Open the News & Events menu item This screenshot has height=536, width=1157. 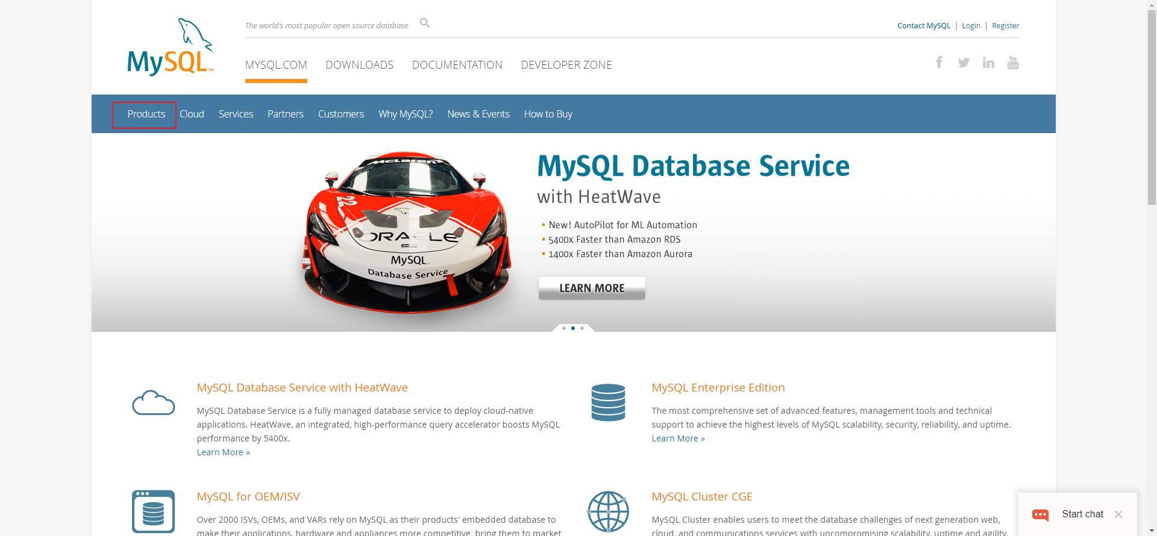pos(478,114)
